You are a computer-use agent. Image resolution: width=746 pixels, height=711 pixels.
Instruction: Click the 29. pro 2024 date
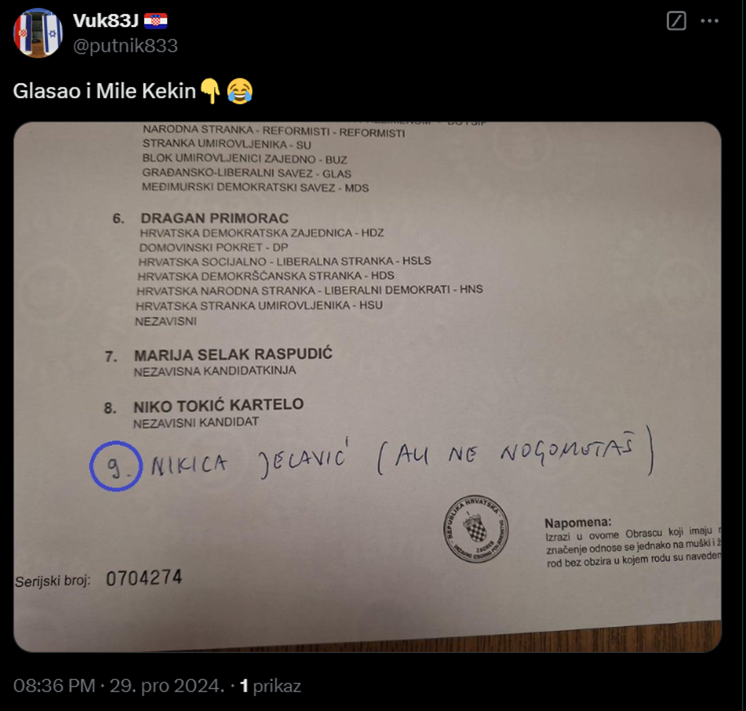(x=167, y=686)
